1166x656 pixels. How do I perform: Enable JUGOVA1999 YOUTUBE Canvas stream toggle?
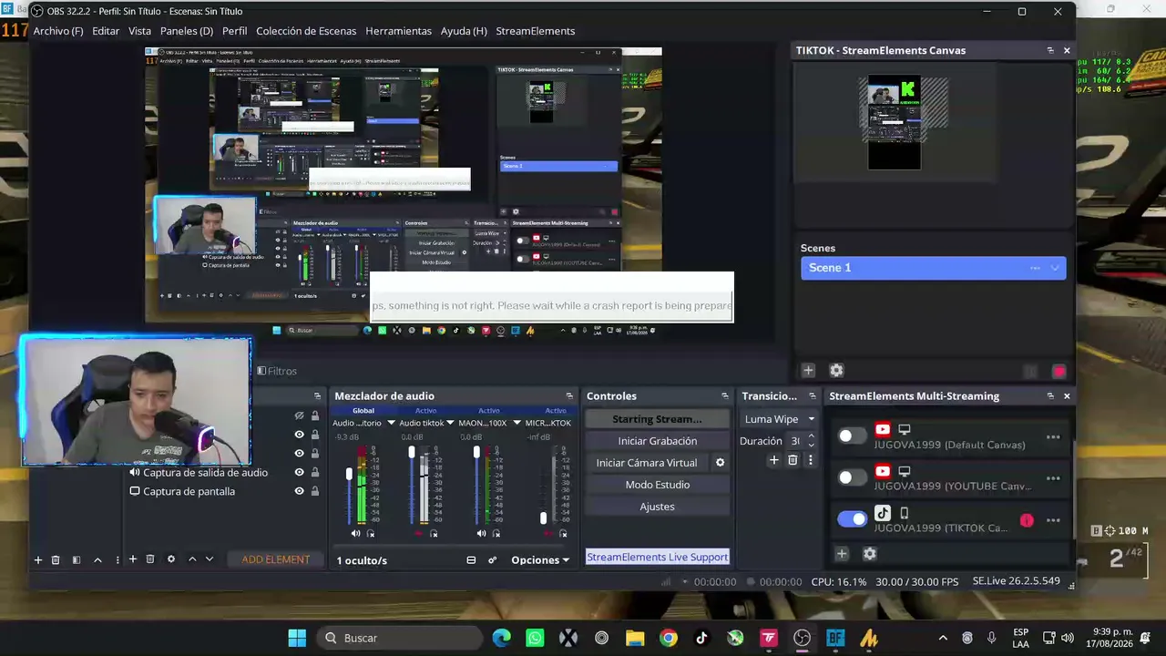(853, 477)
